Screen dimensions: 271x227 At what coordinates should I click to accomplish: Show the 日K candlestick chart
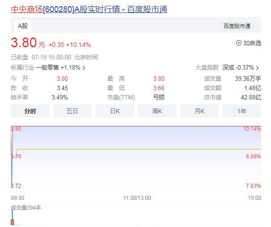tap(114, 111)
